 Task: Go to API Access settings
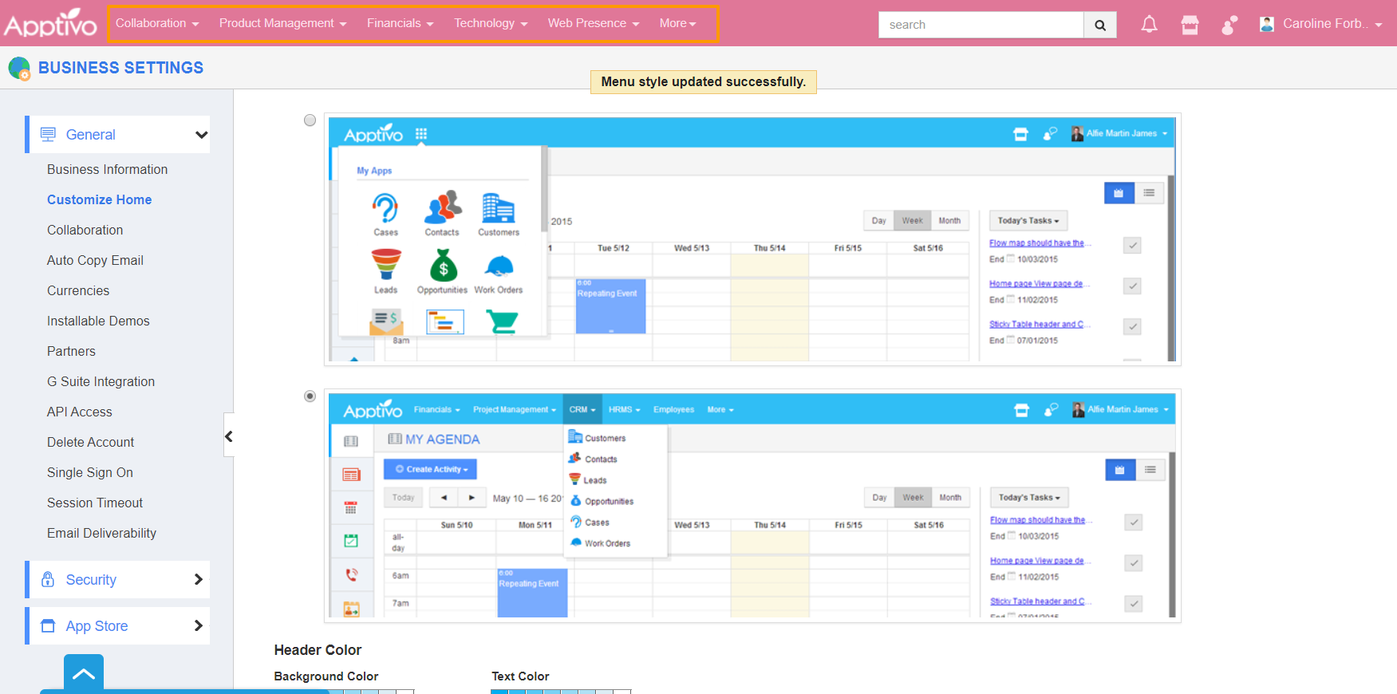click(79, 412)
